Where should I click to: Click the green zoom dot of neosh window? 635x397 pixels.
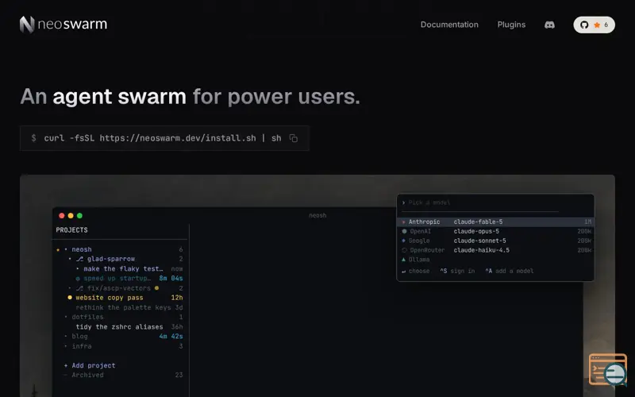[79, 216]
